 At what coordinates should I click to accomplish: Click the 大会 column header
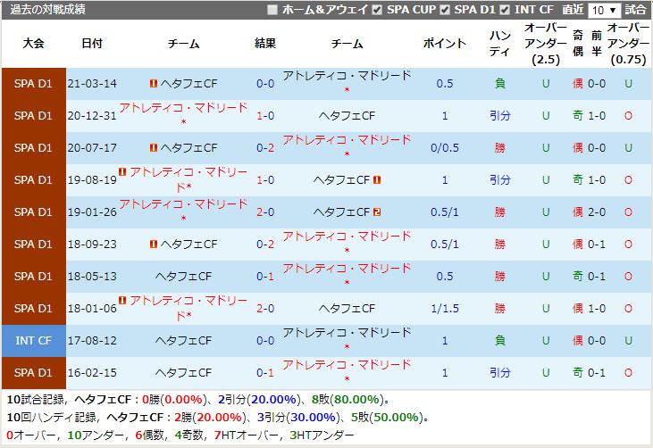34,43
